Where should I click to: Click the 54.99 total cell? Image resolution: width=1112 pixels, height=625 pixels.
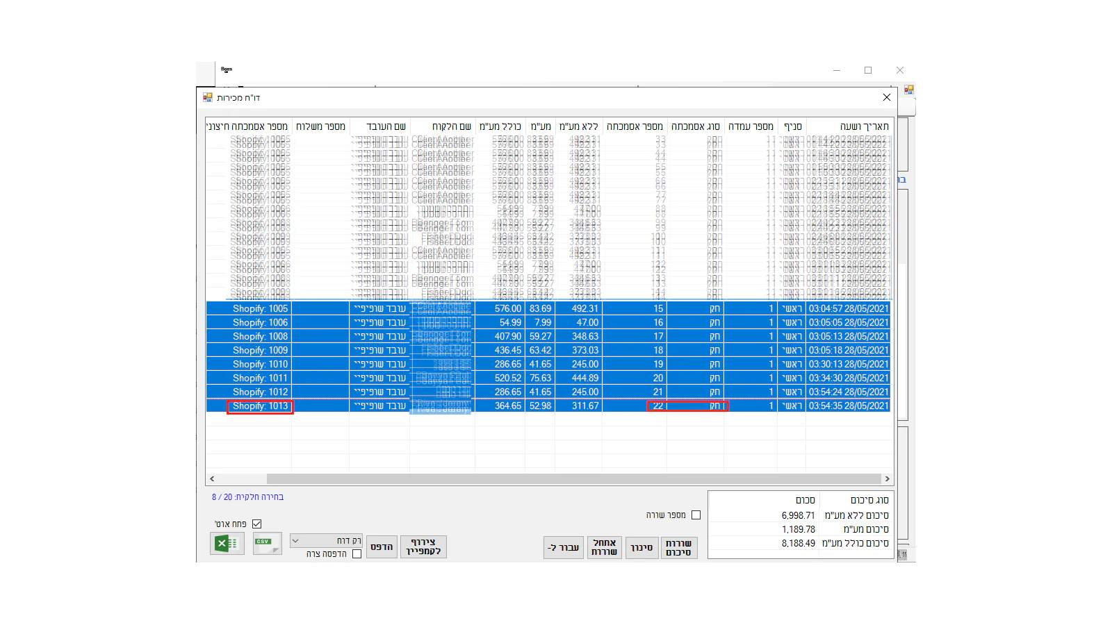500,322
